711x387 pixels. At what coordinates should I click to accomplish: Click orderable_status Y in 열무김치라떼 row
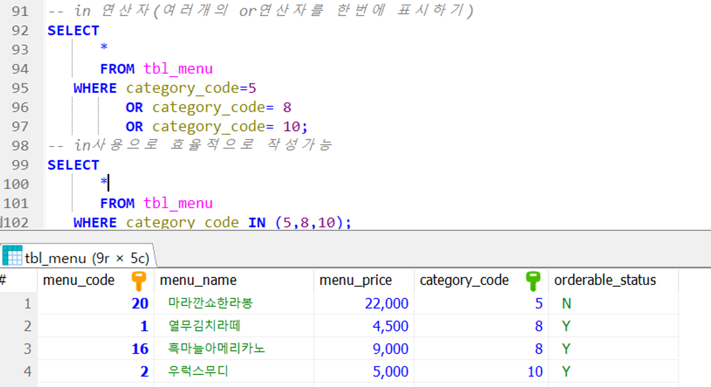coord(566,326)
